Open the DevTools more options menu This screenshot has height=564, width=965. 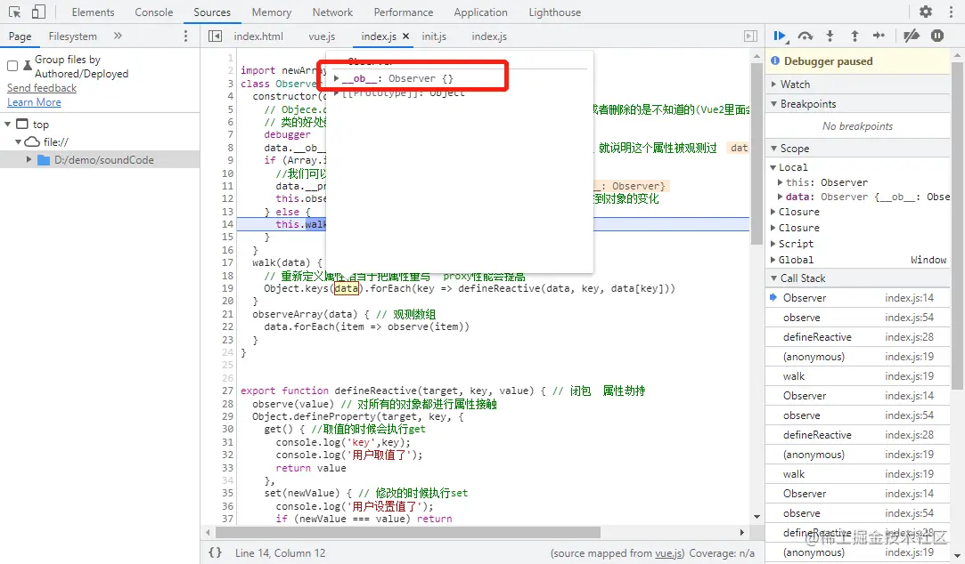951,12
